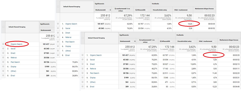Image resolution: width=241 pixels, height=91 pixels.
Task: Check the Organic Search row checkbox in the leftmost table
Action: [x=3, y=44]
